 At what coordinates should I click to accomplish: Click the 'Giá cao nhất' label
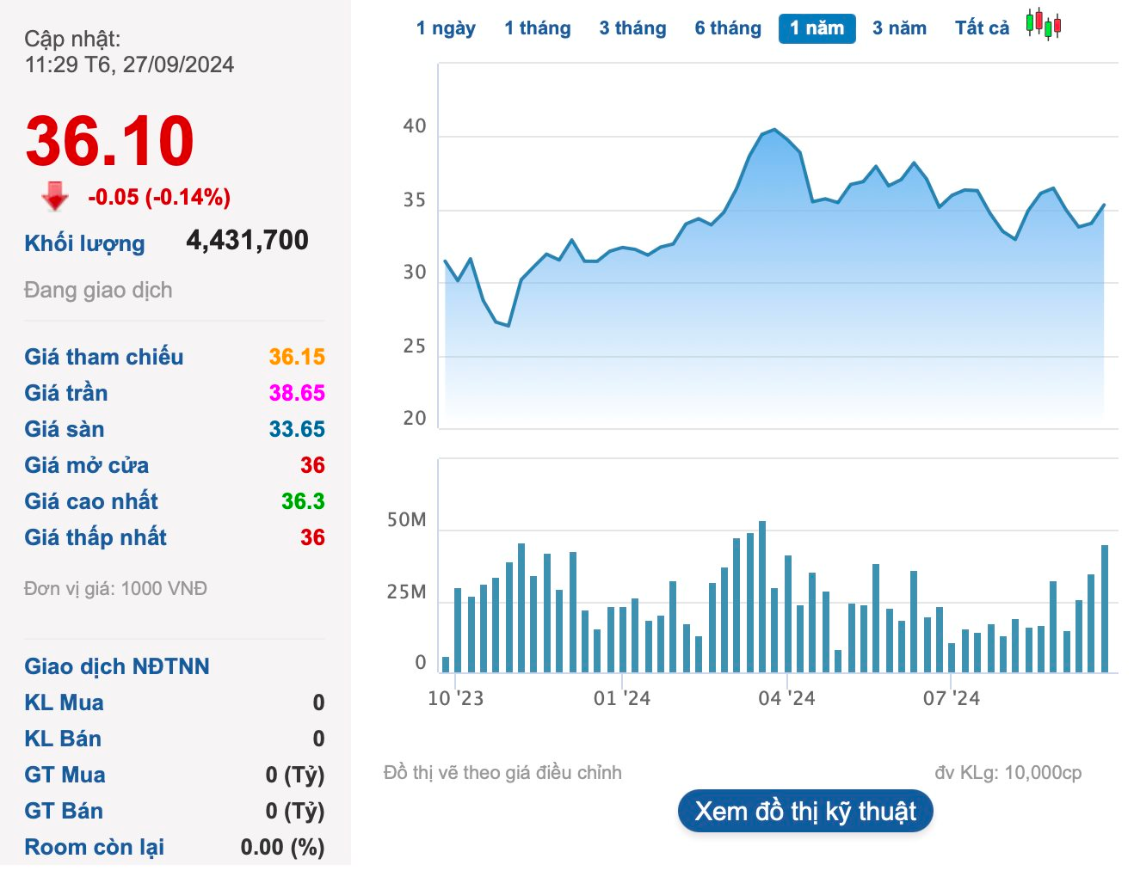pos(91,501)
